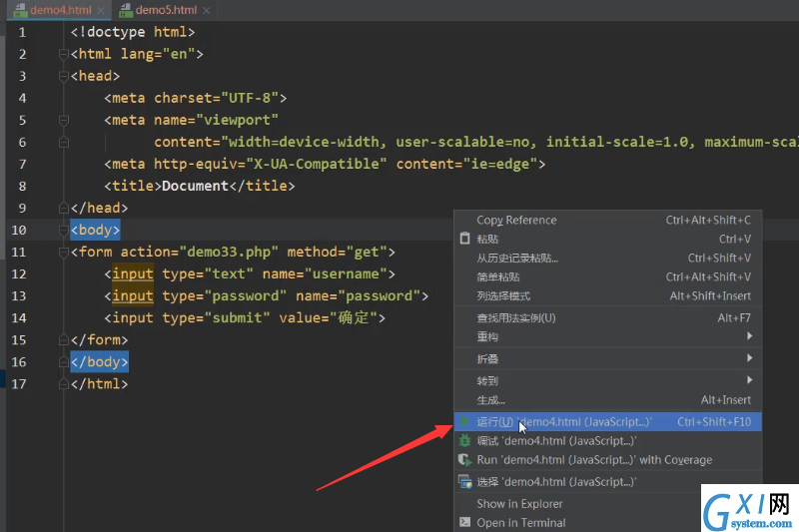Choose Copy Reference in context menu
This screenshot has height=532, width=799.
click(x=608, y=220)
